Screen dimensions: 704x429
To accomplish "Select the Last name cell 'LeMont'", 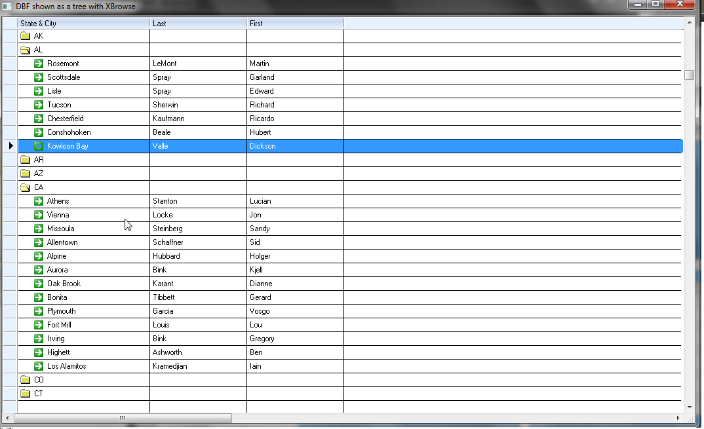I will pos(199,64).
